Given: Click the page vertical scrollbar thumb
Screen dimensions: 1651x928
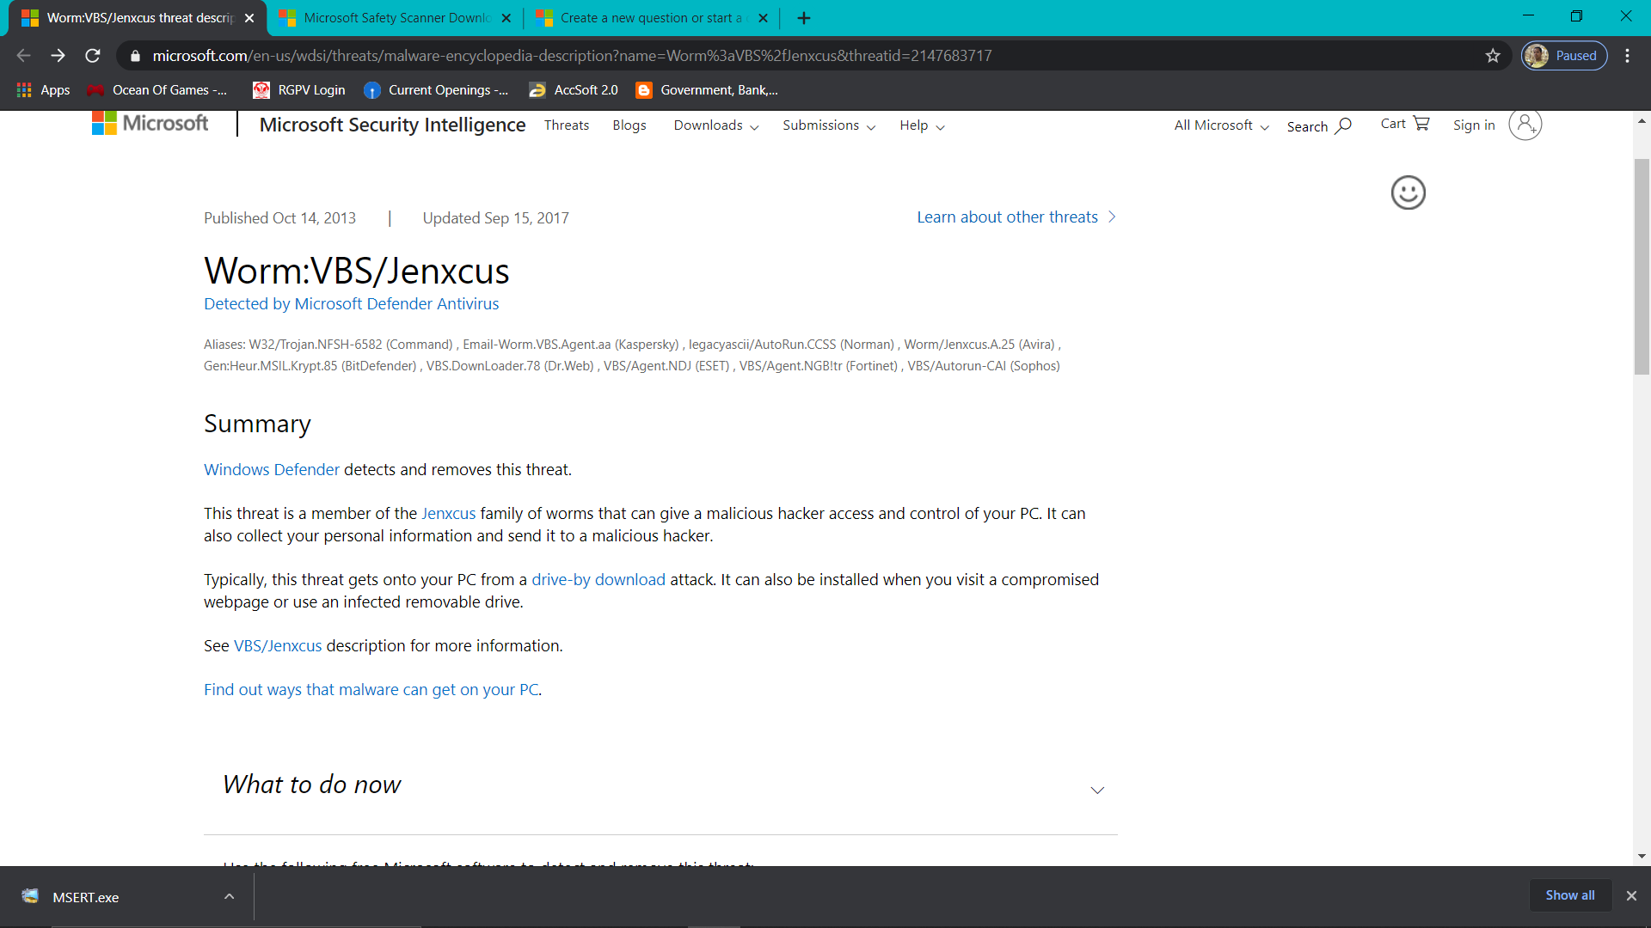Looking at the screenshot, I should (1642, 266).
